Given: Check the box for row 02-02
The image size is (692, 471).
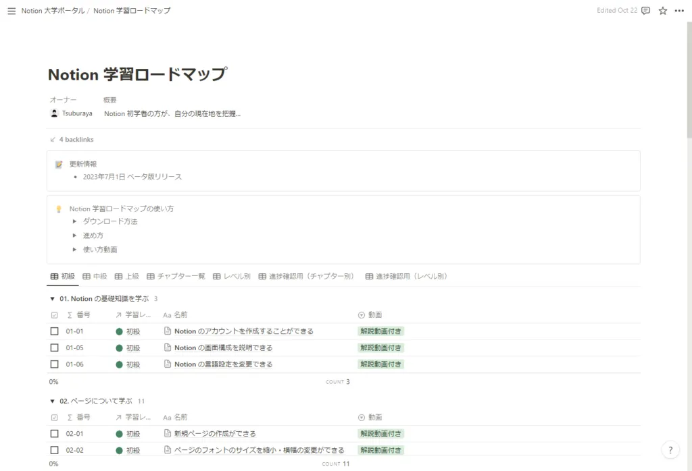Looking at the screenshot, I should pyautogui.click(x=54, y=450).
